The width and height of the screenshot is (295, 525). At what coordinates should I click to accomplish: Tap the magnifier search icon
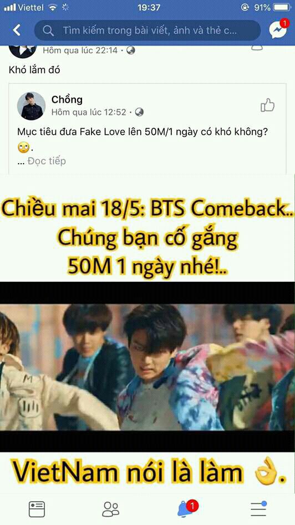pyautogui.click(x=48, y=31)
